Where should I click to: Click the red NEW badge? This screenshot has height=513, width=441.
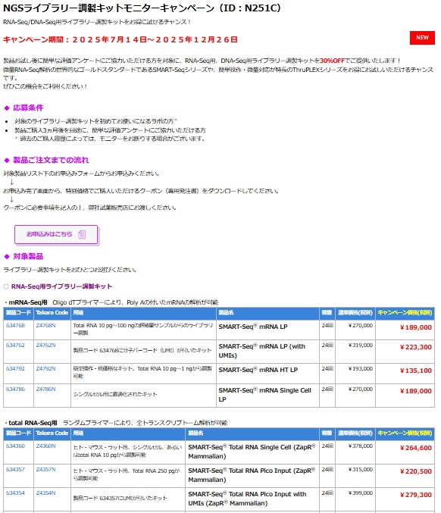point(422,38)
